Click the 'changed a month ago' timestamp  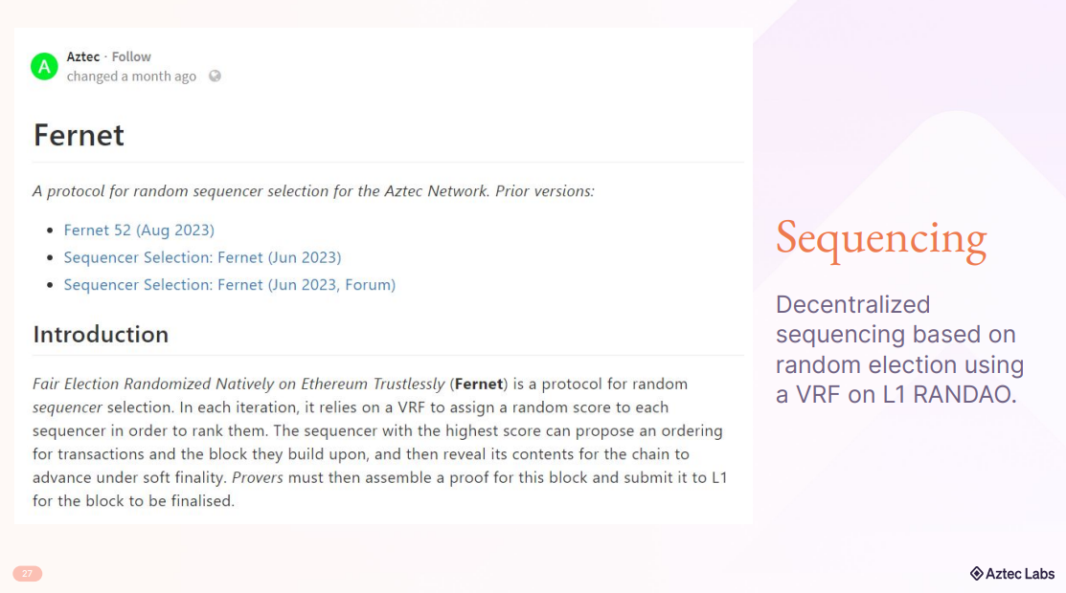[131, 77]
